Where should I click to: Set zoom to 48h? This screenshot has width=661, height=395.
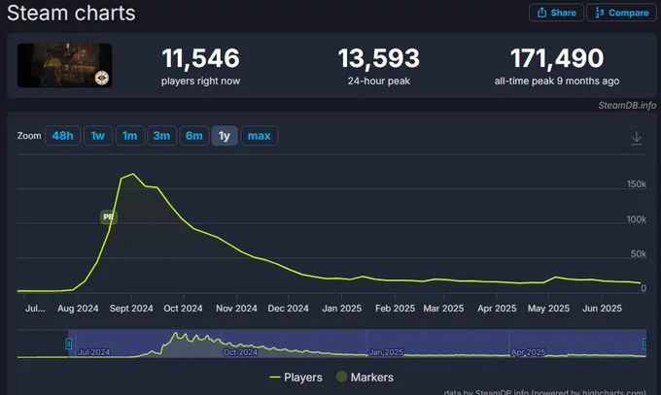click(x=62, y=136)
